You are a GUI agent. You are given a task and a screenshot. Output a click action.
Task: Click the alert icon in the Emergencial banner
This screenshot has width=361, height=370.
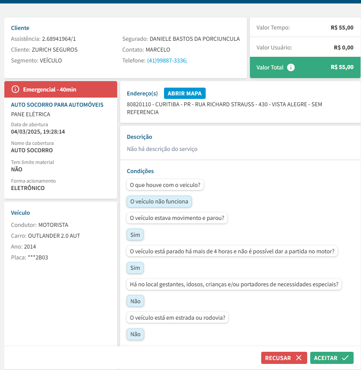click(x=16, y=89)
